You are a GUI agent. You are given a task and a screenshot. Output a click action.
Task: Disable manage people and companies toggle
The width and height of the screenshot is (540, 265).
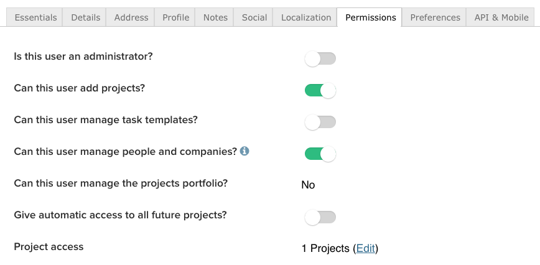click(x=320, y=154)
